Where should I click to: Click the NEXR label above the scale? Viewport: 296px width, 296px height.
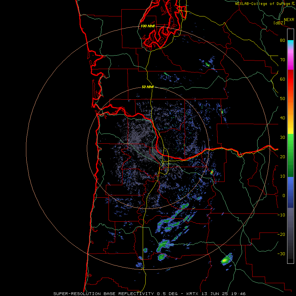(289, 20)
